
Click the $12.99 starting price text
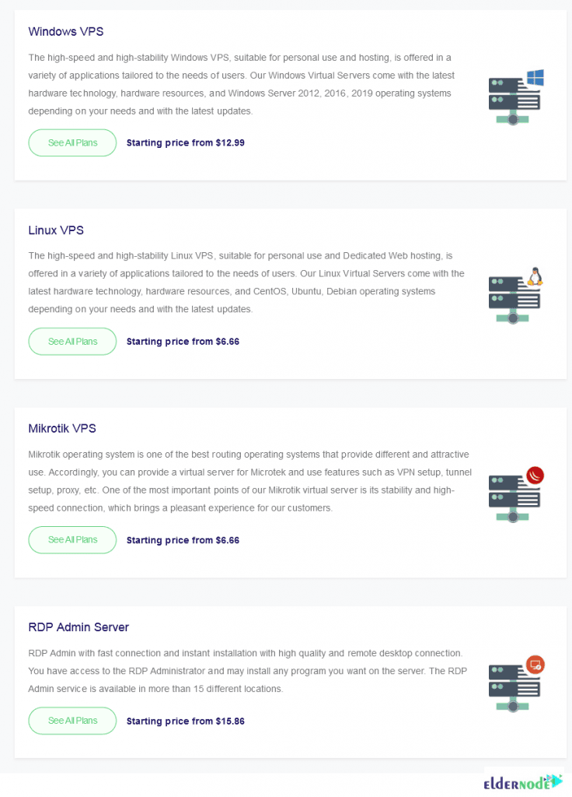186,142
